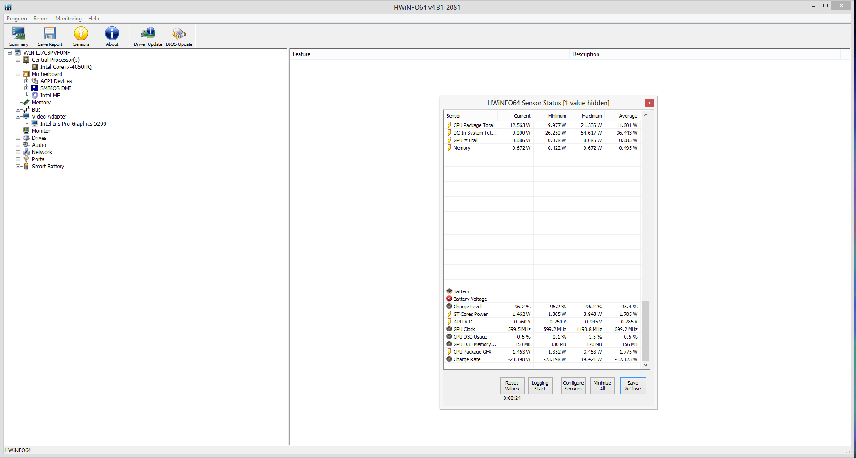Start logging with Logging Start button

pyautogui.click(x=540, y=386)
